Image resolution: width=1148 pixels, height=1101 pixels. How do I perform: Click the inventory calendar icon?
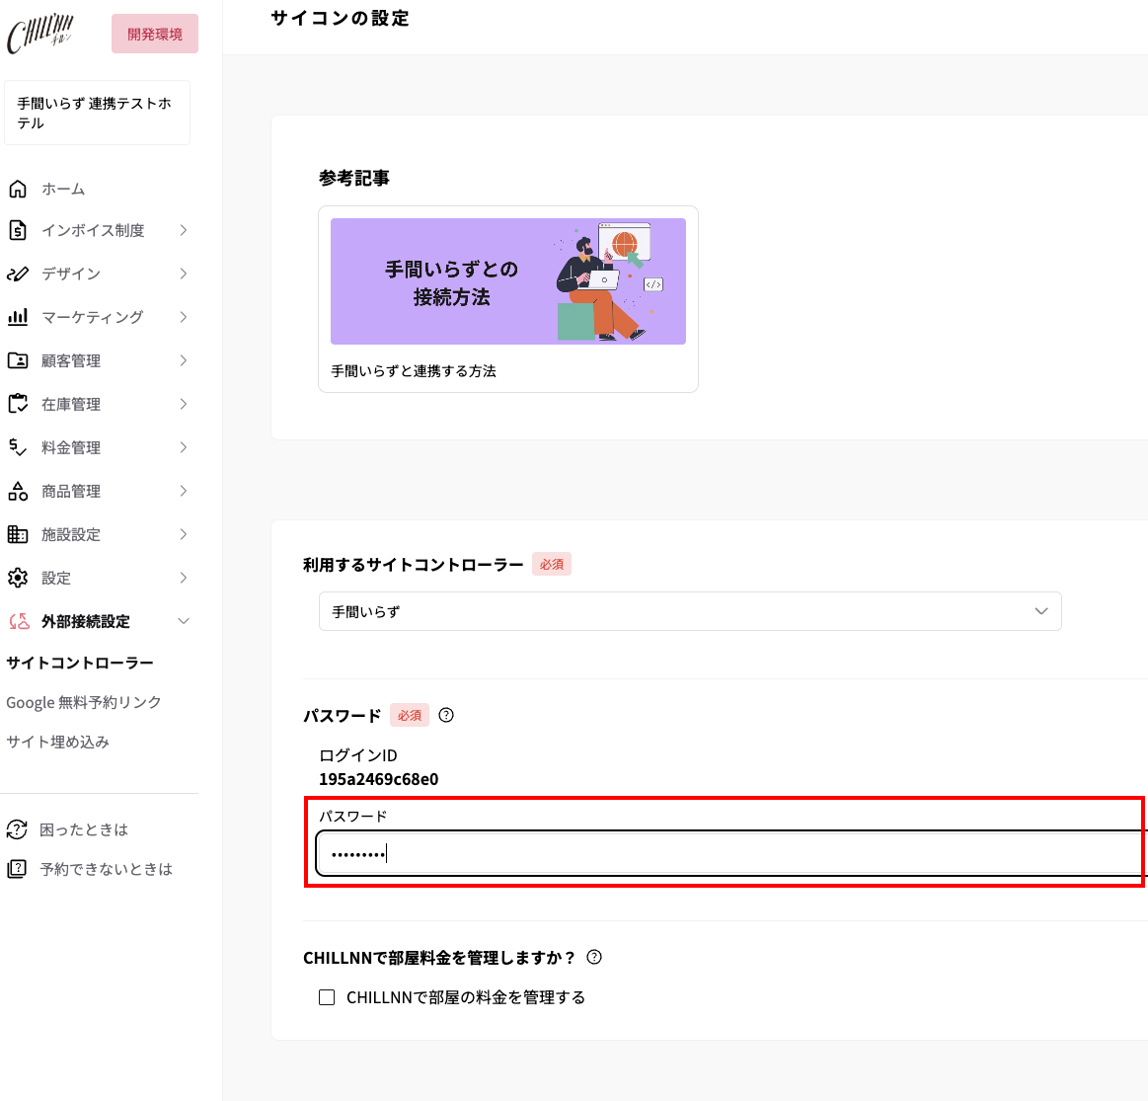point(18,404)
